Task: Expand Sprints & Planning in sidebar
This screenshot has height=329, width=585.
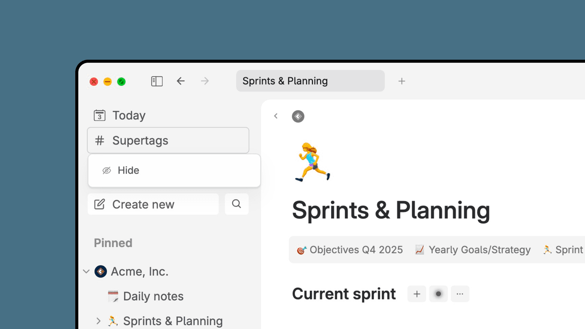Action: pyautogui.click(x=98, y=321)
